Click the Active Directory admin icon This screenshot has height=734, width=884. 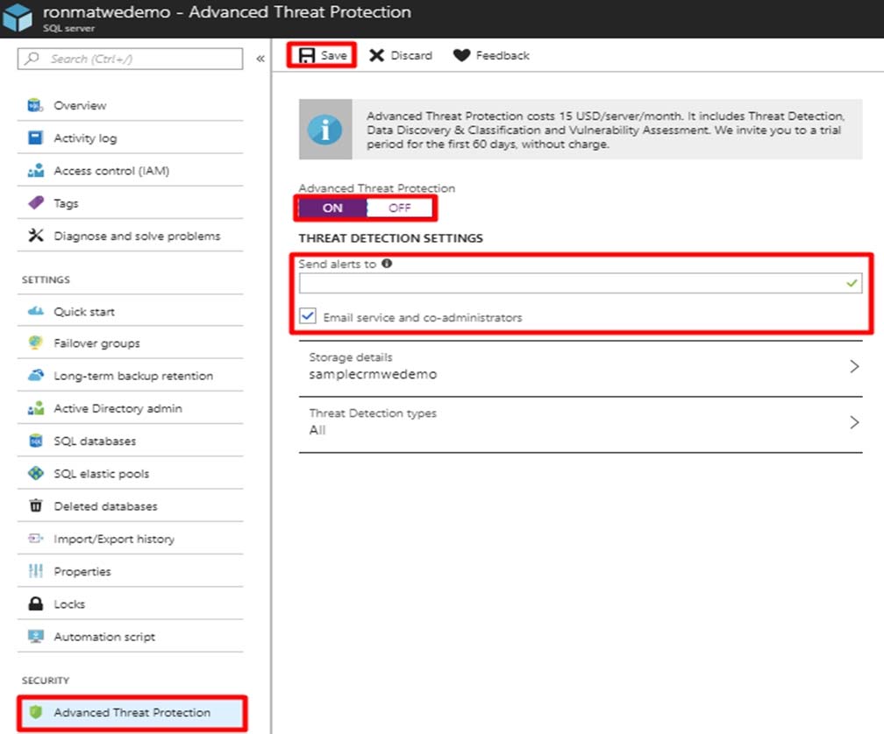click(x=35, y=407)
